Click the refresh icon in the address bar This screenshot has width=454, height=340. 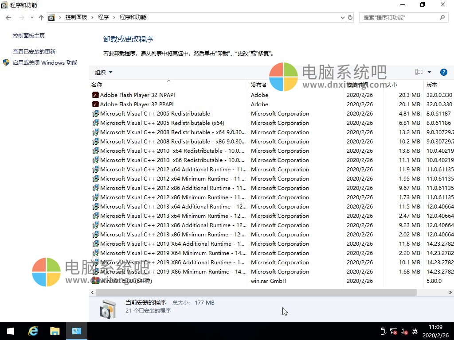tap(350, 17)
